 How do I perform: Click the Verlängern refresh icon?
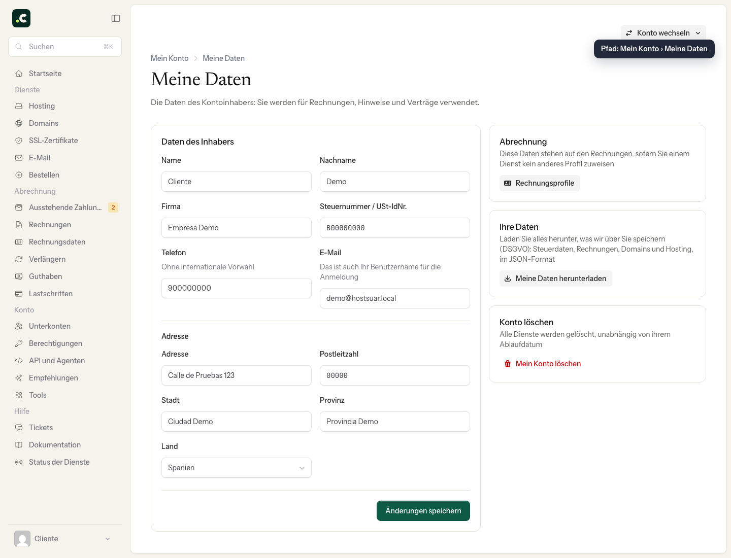[19, 259]
